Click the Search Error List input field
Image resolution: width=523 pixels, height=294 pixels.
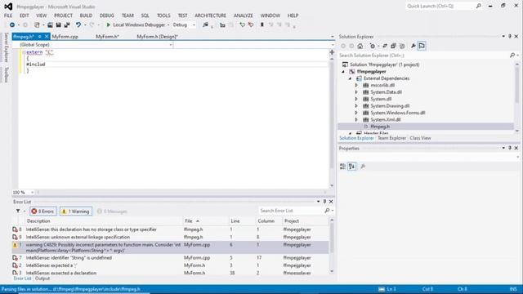pos(291,211)
